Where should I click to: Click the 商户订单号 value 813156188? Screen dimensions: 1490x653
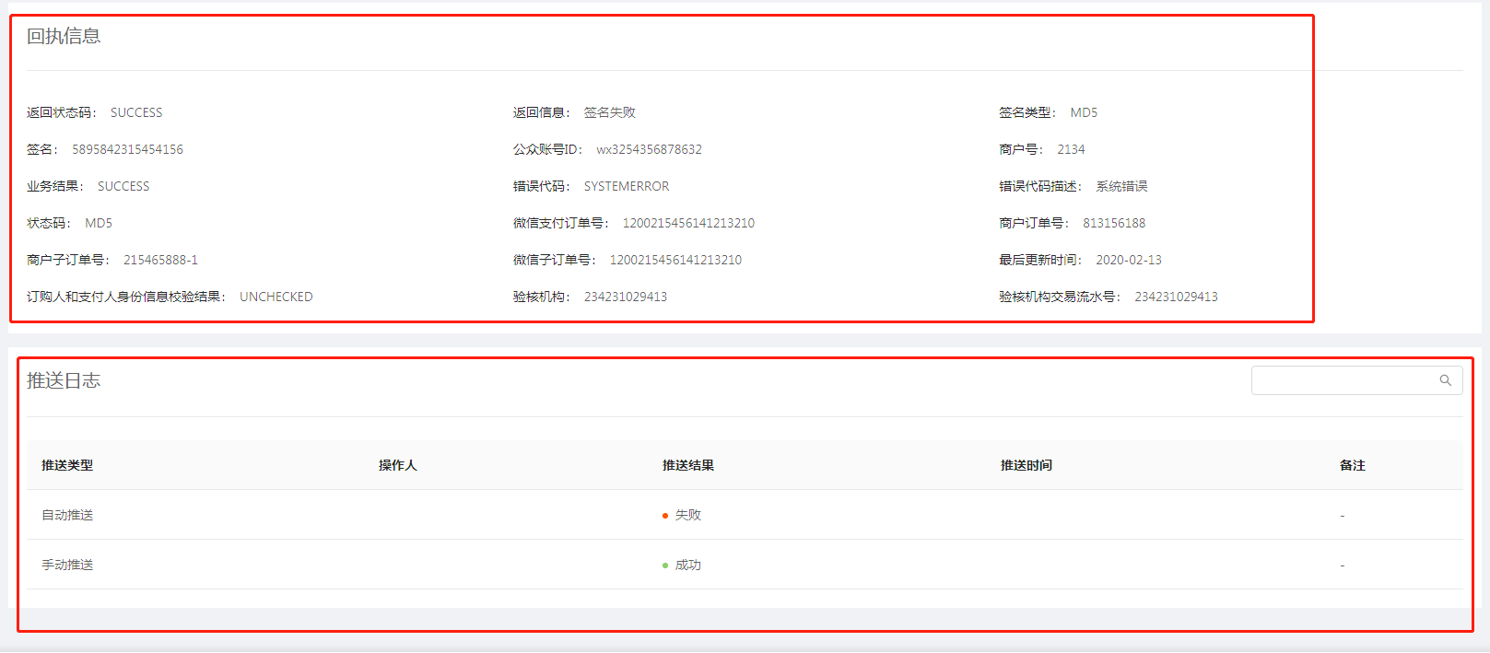click(x=1114, y=223)
